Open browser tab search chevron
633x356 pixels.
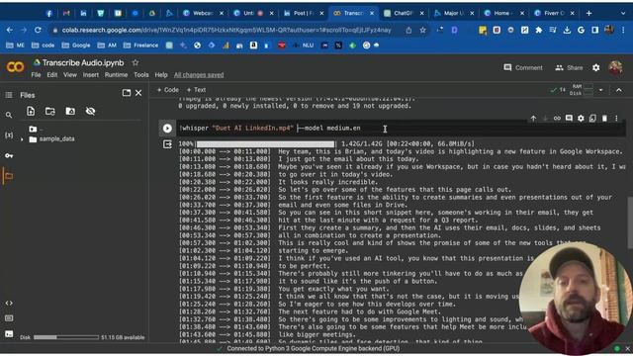623,13
